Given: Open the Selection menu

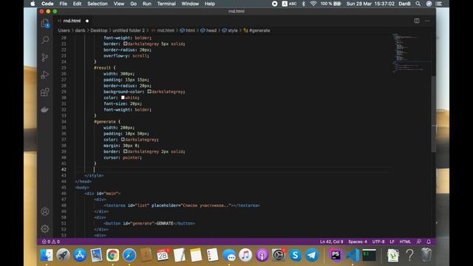Looking at the screenshot, I should [x=98, y=4].
